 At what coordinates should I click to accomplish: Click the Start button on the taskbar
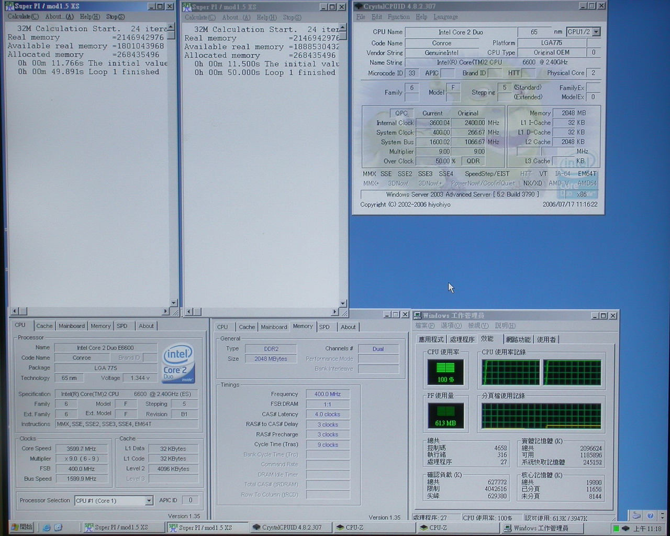pyautogui.click(x=22, y=527)
